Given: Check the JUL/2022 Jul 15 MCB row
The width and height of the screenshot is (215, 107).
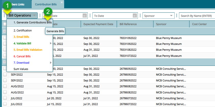Looking at the screenshot, I should click(x=5, y=104).
